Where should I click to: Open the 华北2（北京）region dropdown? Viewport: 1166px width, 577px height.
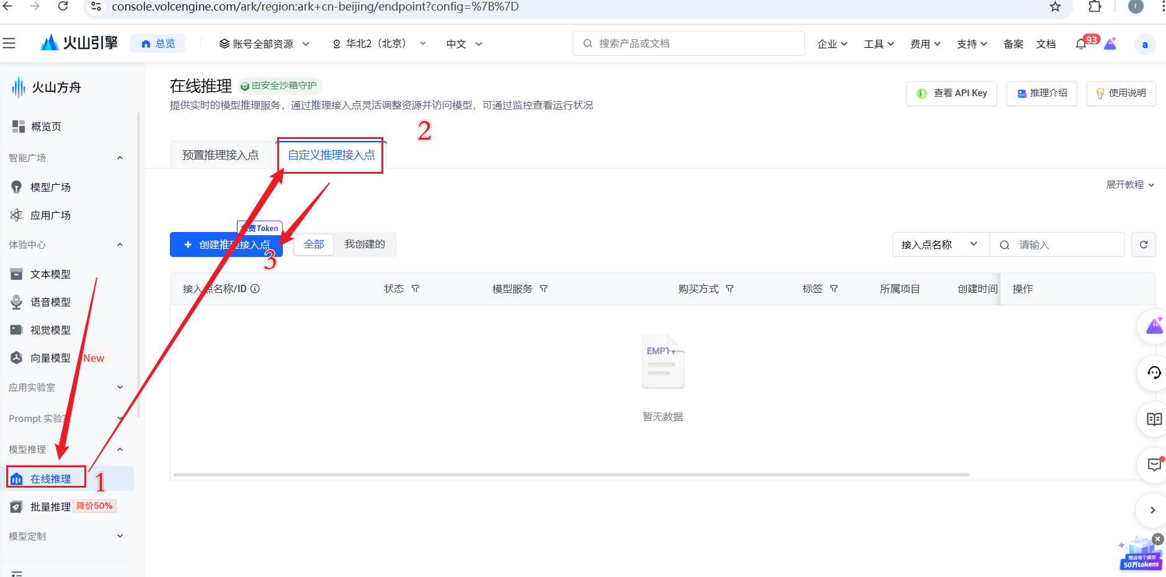coord(380,44)
